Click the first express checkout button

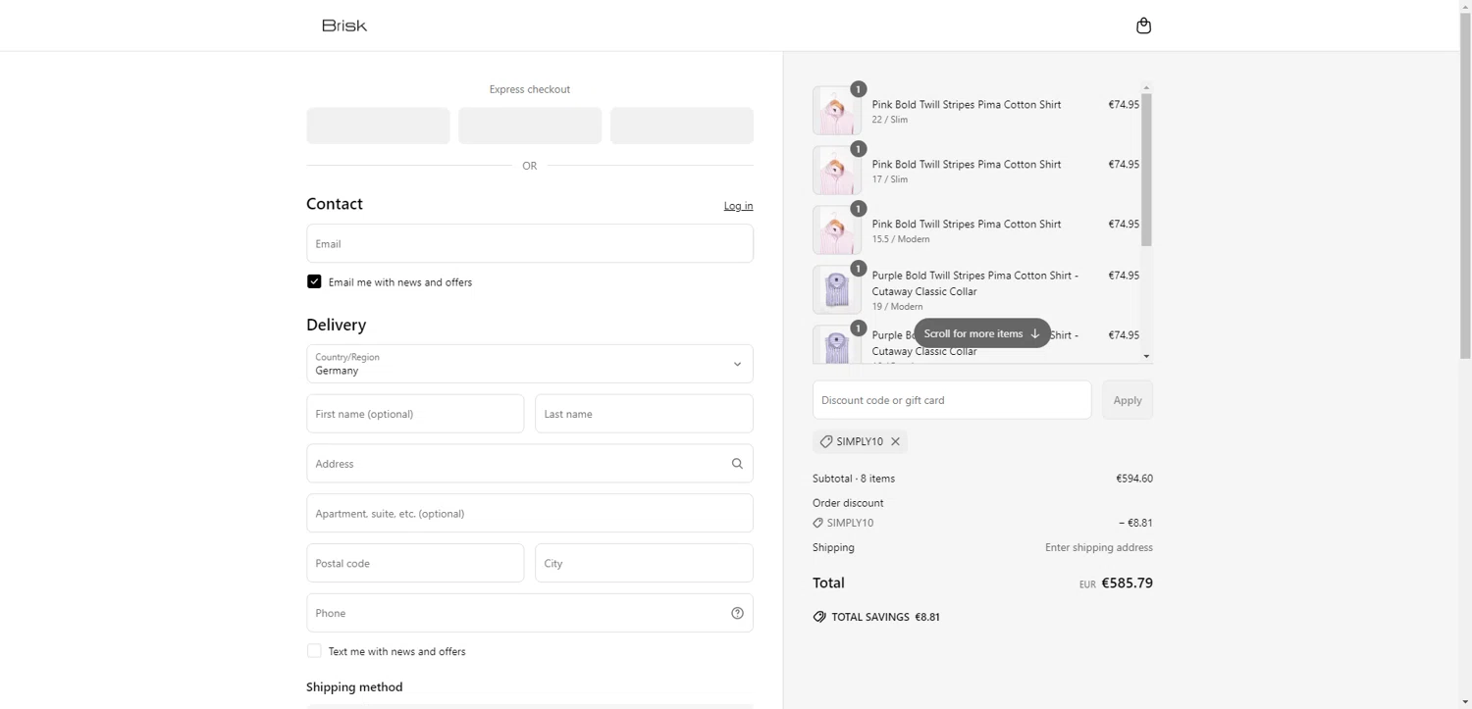[x=378, y=126]
